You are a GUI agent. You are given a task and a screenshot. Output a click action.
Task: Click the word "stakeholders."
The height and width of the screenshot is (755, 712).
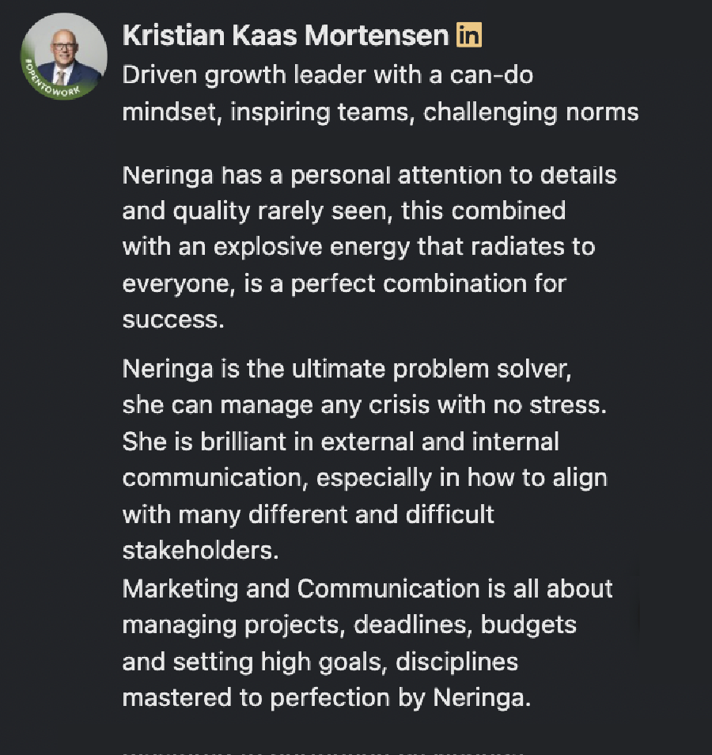click(x=200, y=550)
